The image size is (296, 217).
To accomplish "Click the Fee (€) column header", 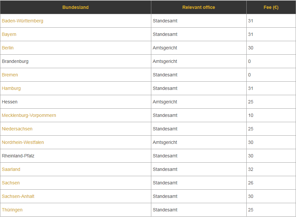I will pos(271,7).
